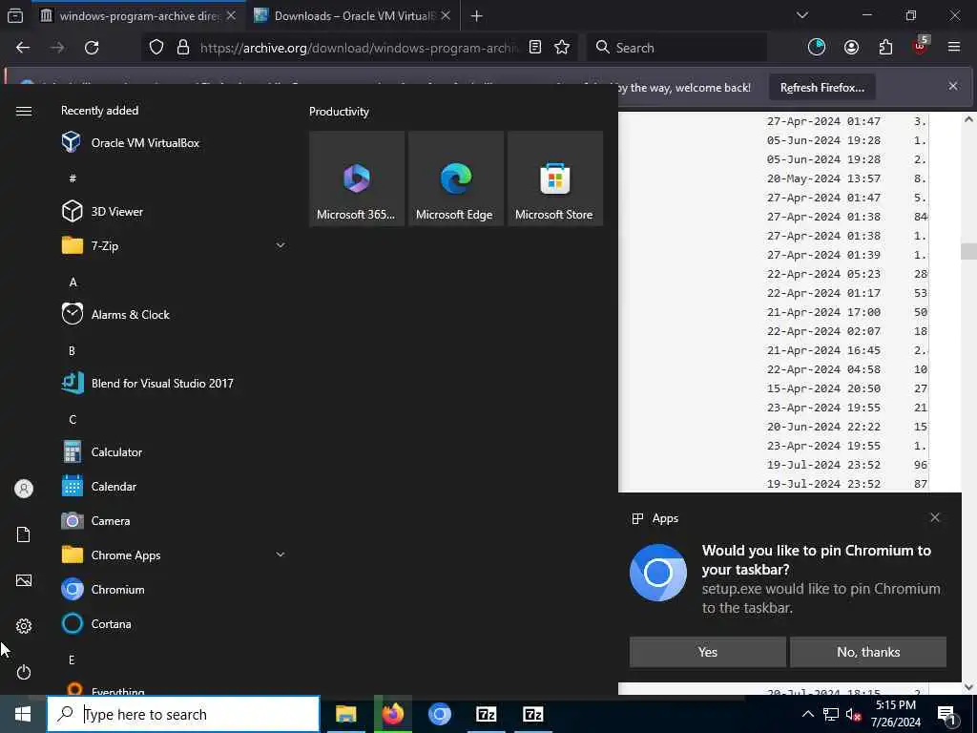977x733 pixels.
Task: Open the Extensions puzzle icon
Action: (885, 48)
